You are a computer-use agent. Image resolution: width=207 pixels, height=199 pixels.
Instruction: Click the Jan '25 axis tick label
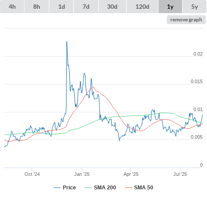82,174
